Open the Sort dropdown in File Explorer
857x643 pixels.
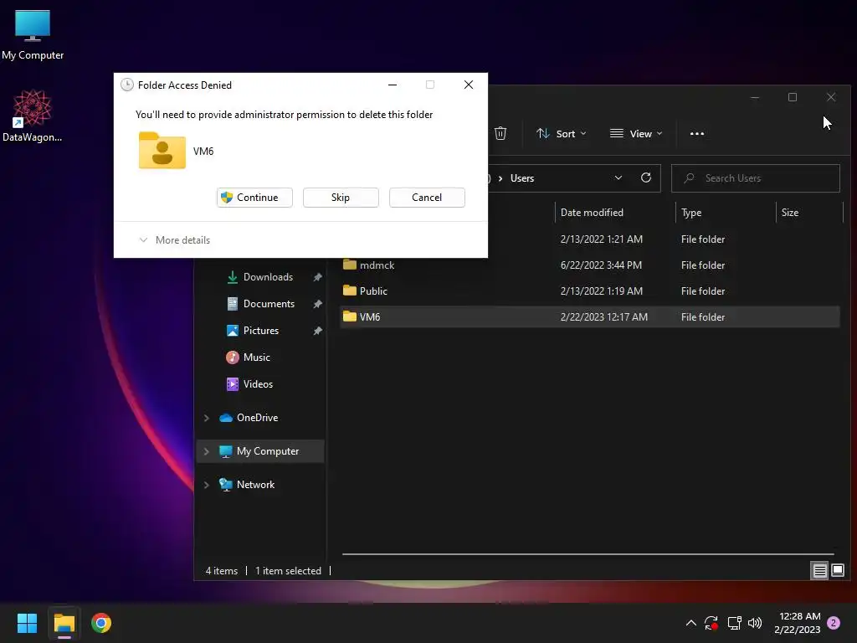tap(562, 133)
